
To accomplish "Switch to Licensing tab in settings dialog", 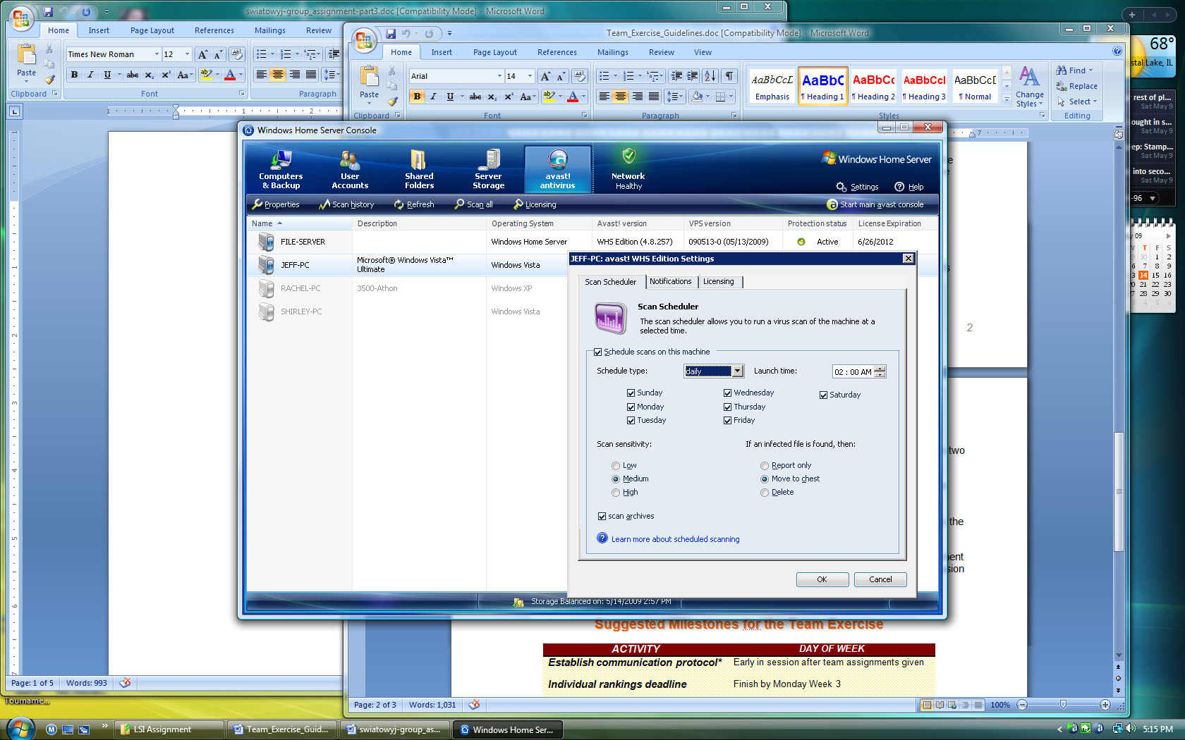I will point(718,281).
